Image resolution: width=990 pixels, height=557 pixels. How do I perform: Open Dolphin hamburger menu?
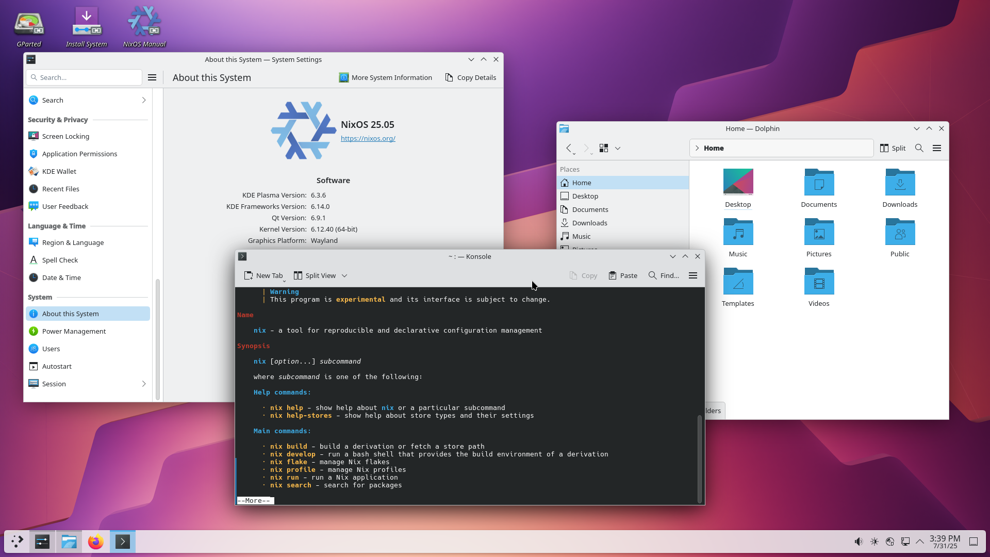pos(937,148)
